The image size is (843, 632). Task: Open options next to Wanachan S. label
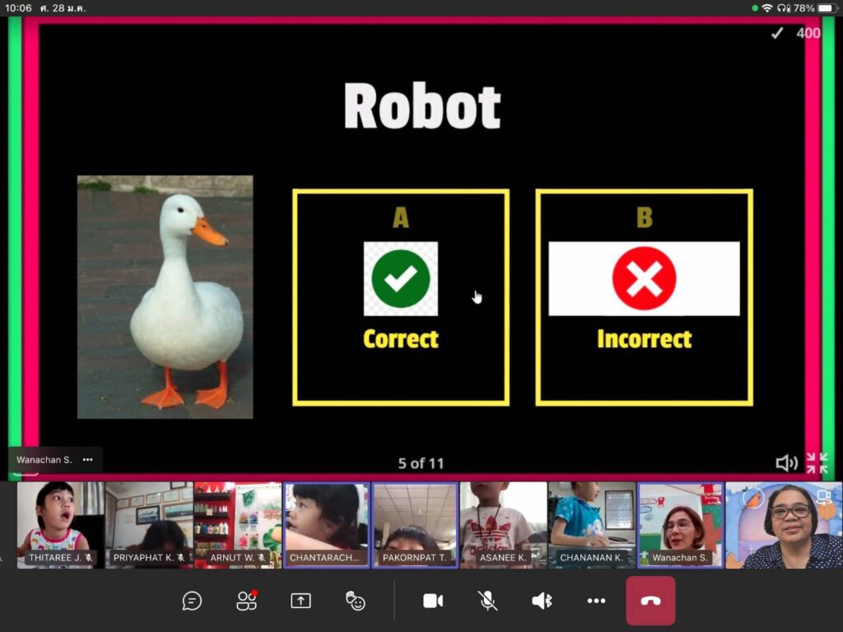(88, 459)
